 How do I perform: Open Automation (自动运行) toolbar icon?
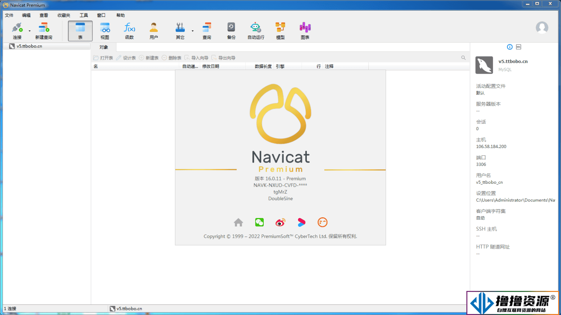pyautogui.click(x=256, y=31)
